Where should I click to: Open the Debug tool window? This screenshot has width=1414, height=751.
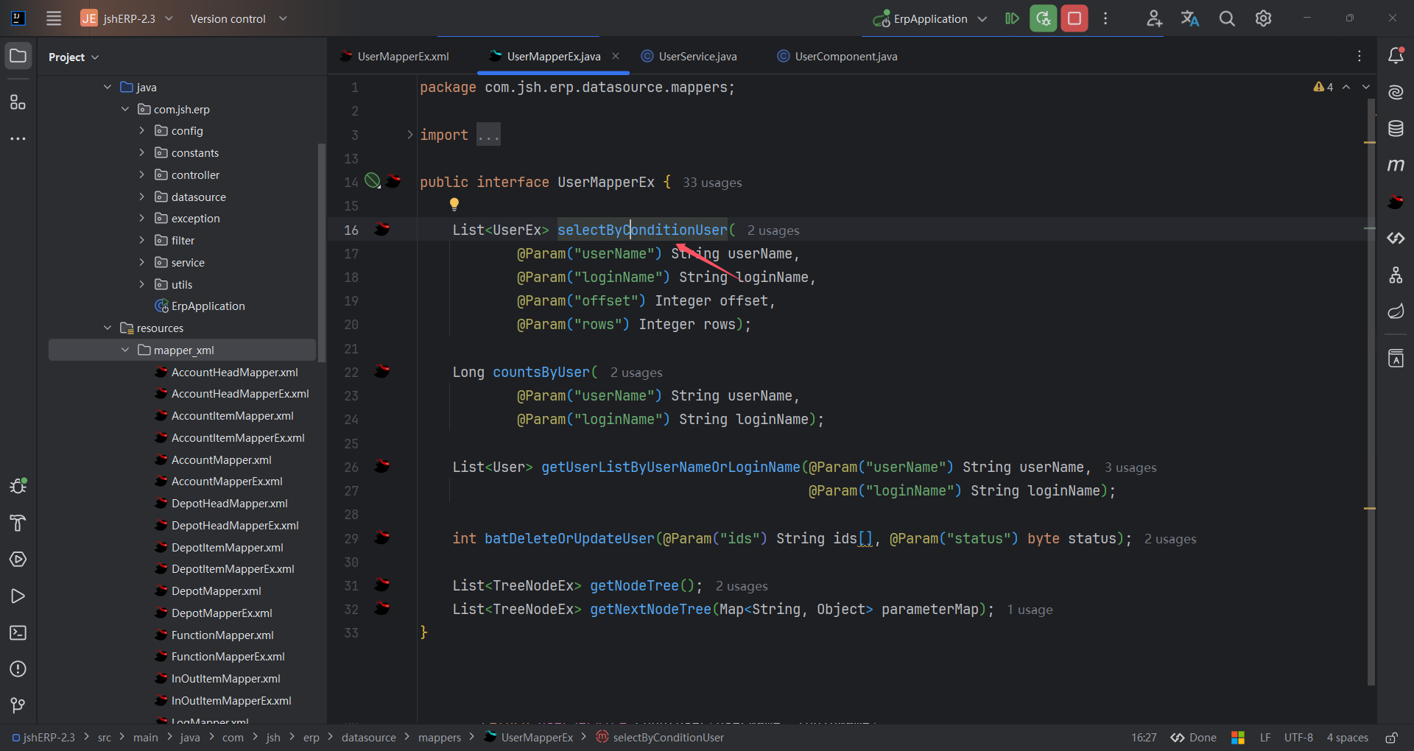click(x=18, y=486)
